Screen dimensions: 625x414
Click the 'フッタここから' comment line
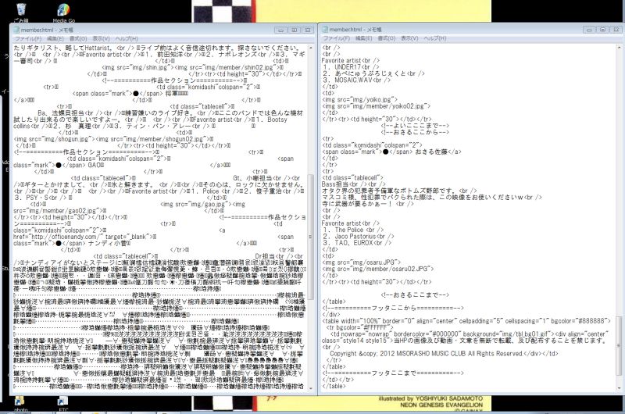click(x=393, y=308)
